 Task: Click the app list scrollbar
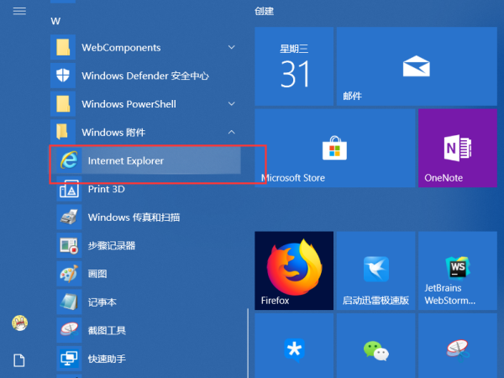(248, 343)
